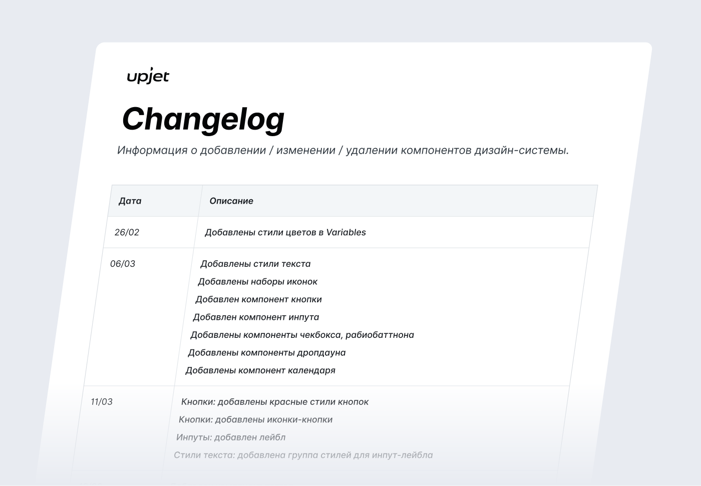The image size is (701, 486).
Task: Select the Описание column header
Action: [231, 201]
